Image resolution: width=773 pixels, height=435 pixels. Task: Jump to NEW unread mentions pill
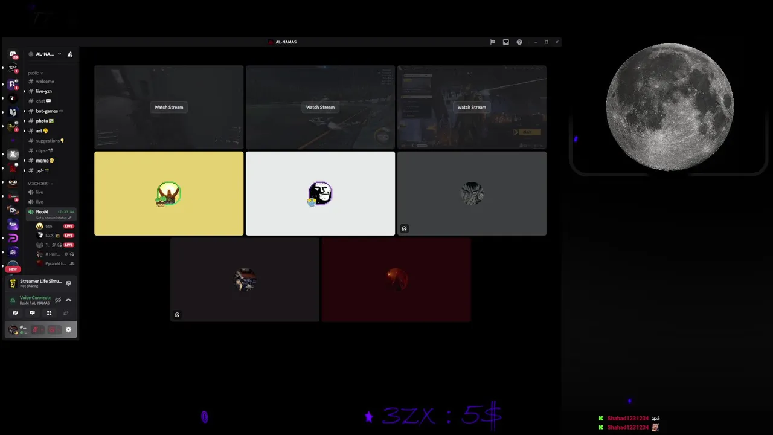click(13, 269)
